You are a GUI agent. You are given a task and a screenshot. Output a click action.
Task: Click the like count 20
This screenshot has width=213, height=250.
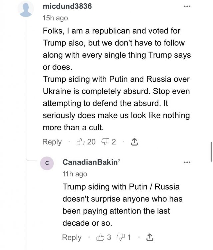point(91,142)
